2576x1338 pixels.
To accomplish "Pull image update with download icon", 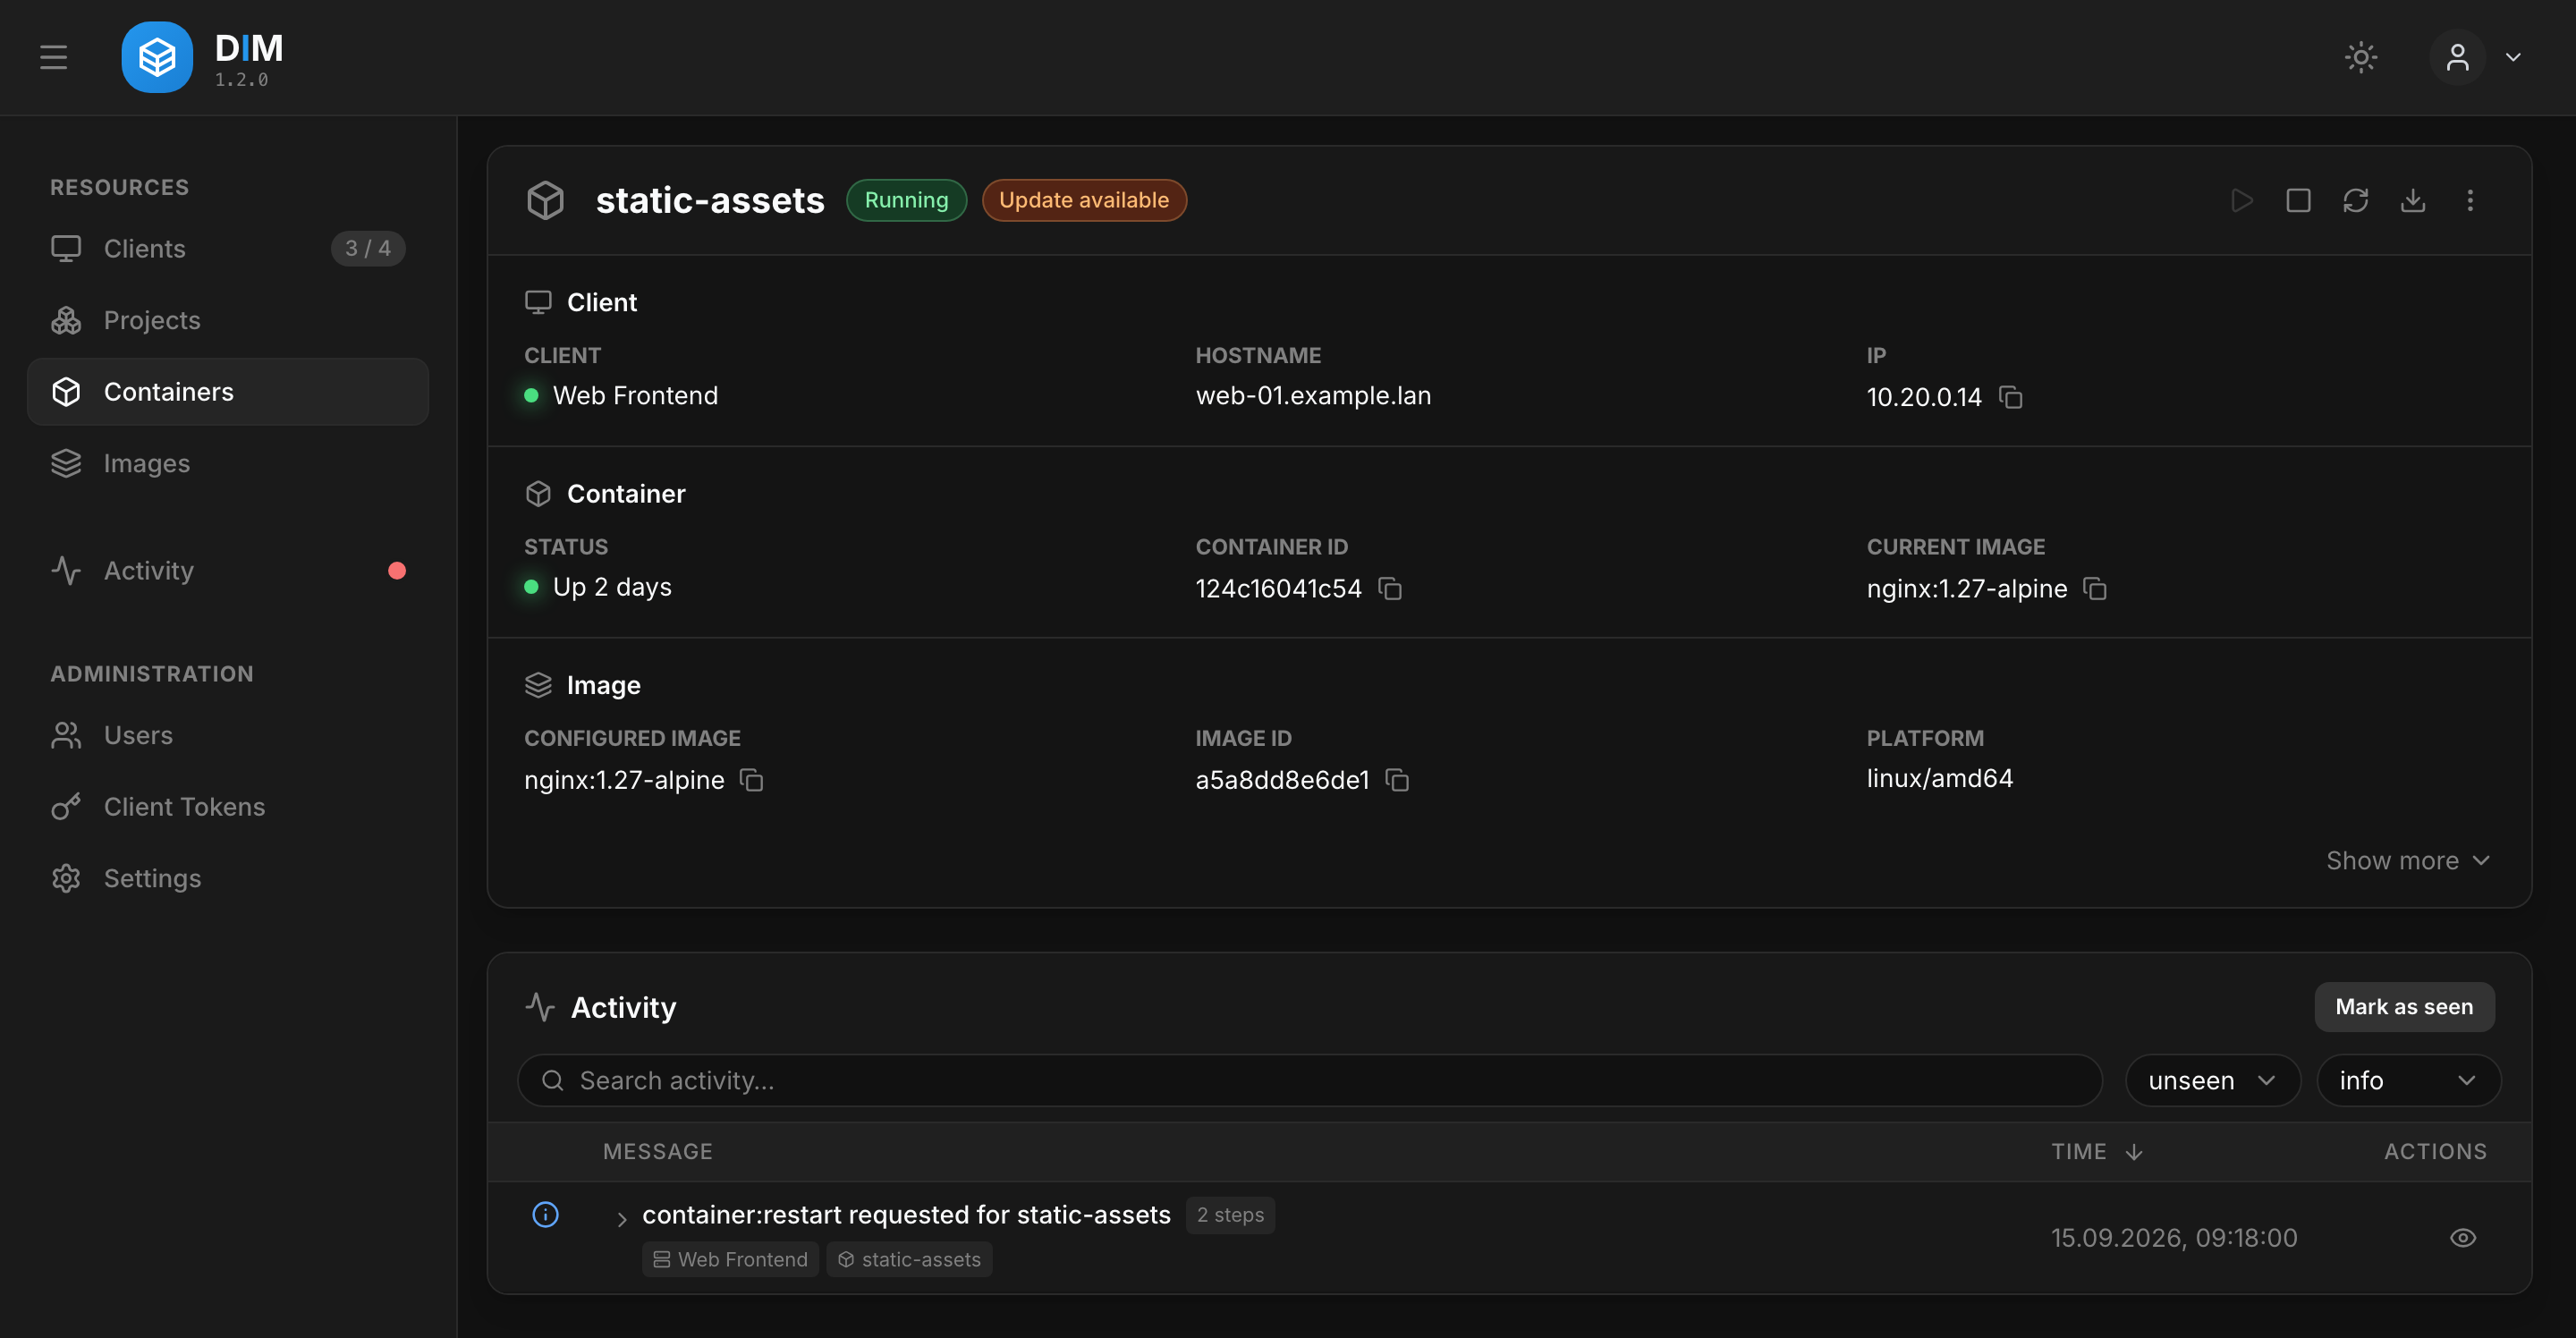I will [x=2413, y=200].
